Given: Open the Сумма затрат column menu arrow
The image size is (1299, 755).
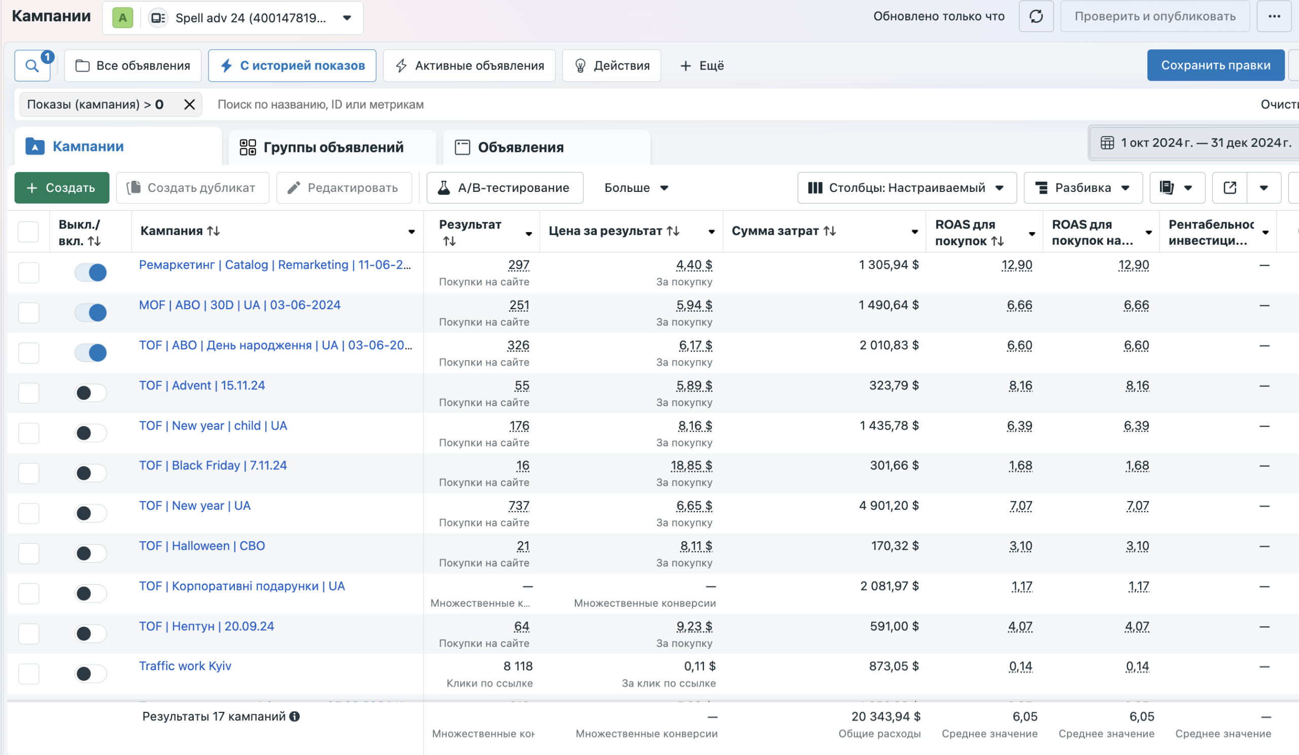Looking at the screenshot, I should tap(914, 232).
